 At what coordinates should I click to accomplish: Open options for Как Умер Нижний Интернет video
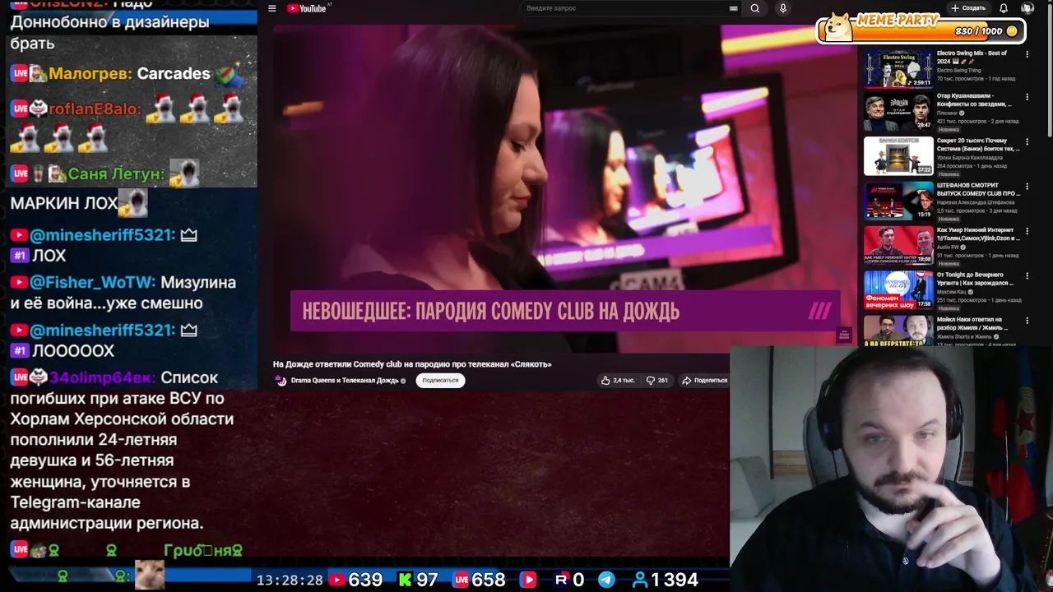pyautogui.click(x=1027, y=232)
